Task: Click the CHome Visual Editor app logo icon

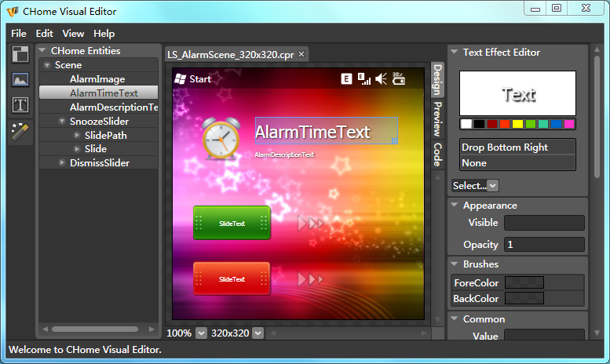Action: [13, 12]
